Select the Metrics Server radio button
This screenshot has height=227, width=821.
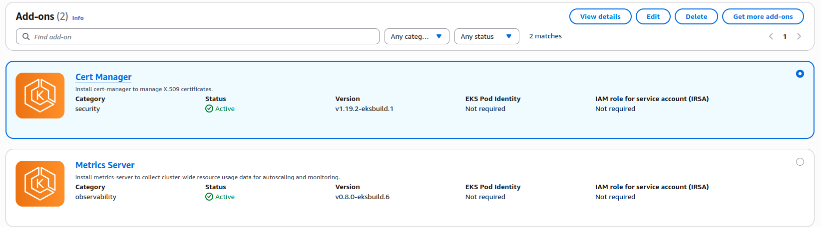pyautogui.click(x=800, y=162)
